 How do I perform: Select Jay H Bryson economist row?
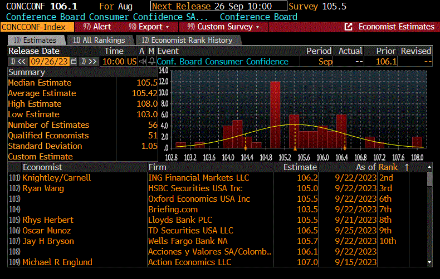219,241
